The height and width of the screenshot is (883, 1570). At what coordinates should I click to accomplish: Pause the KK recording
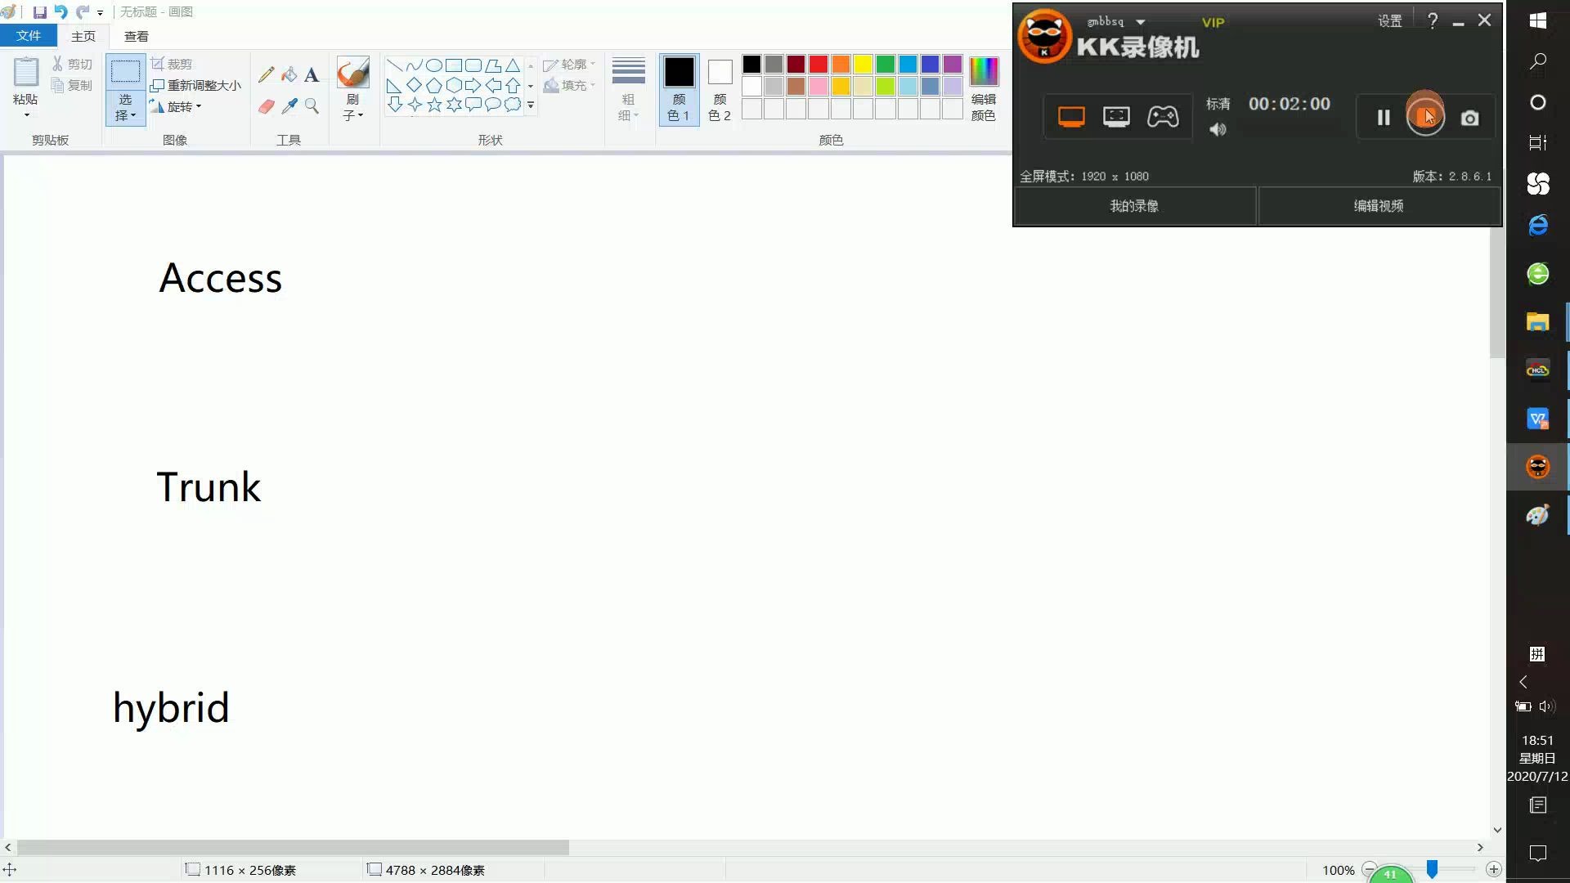(1384, 118)
